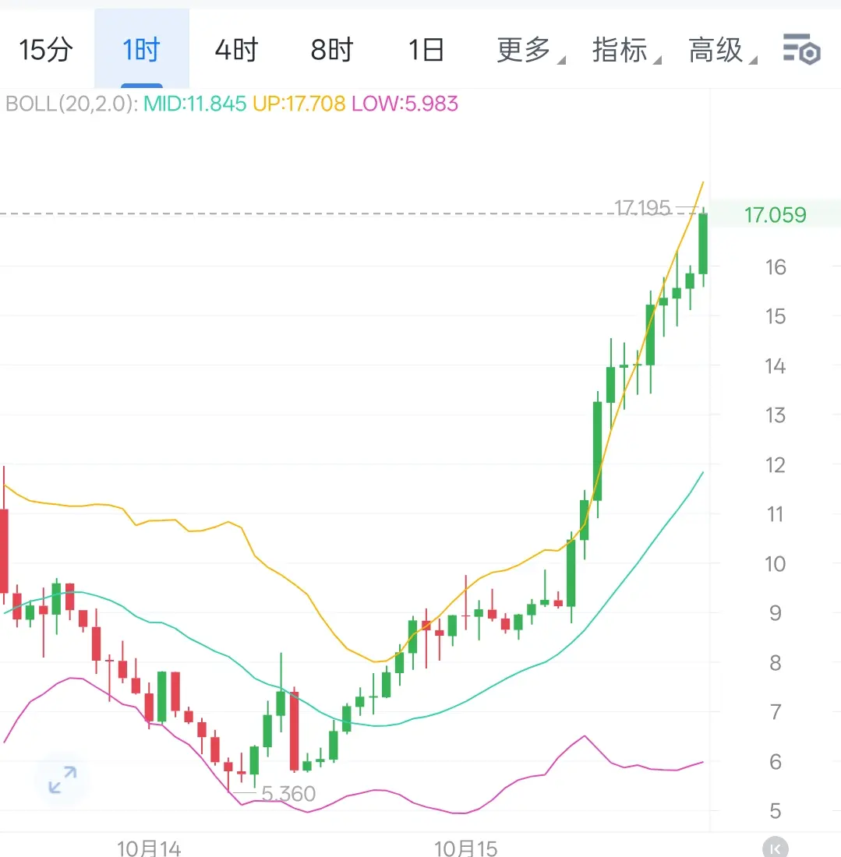Screen dimensions: 841x857
Task: Tap the fullscreen expand arrows icon
Action: tap(62, 779)
